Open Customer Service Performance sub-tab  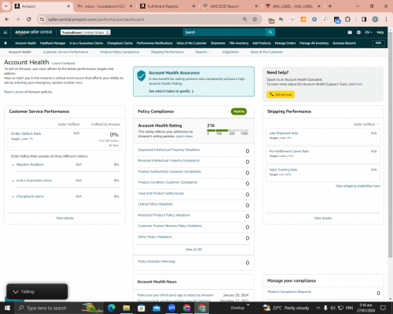click(x=65, y=52)
